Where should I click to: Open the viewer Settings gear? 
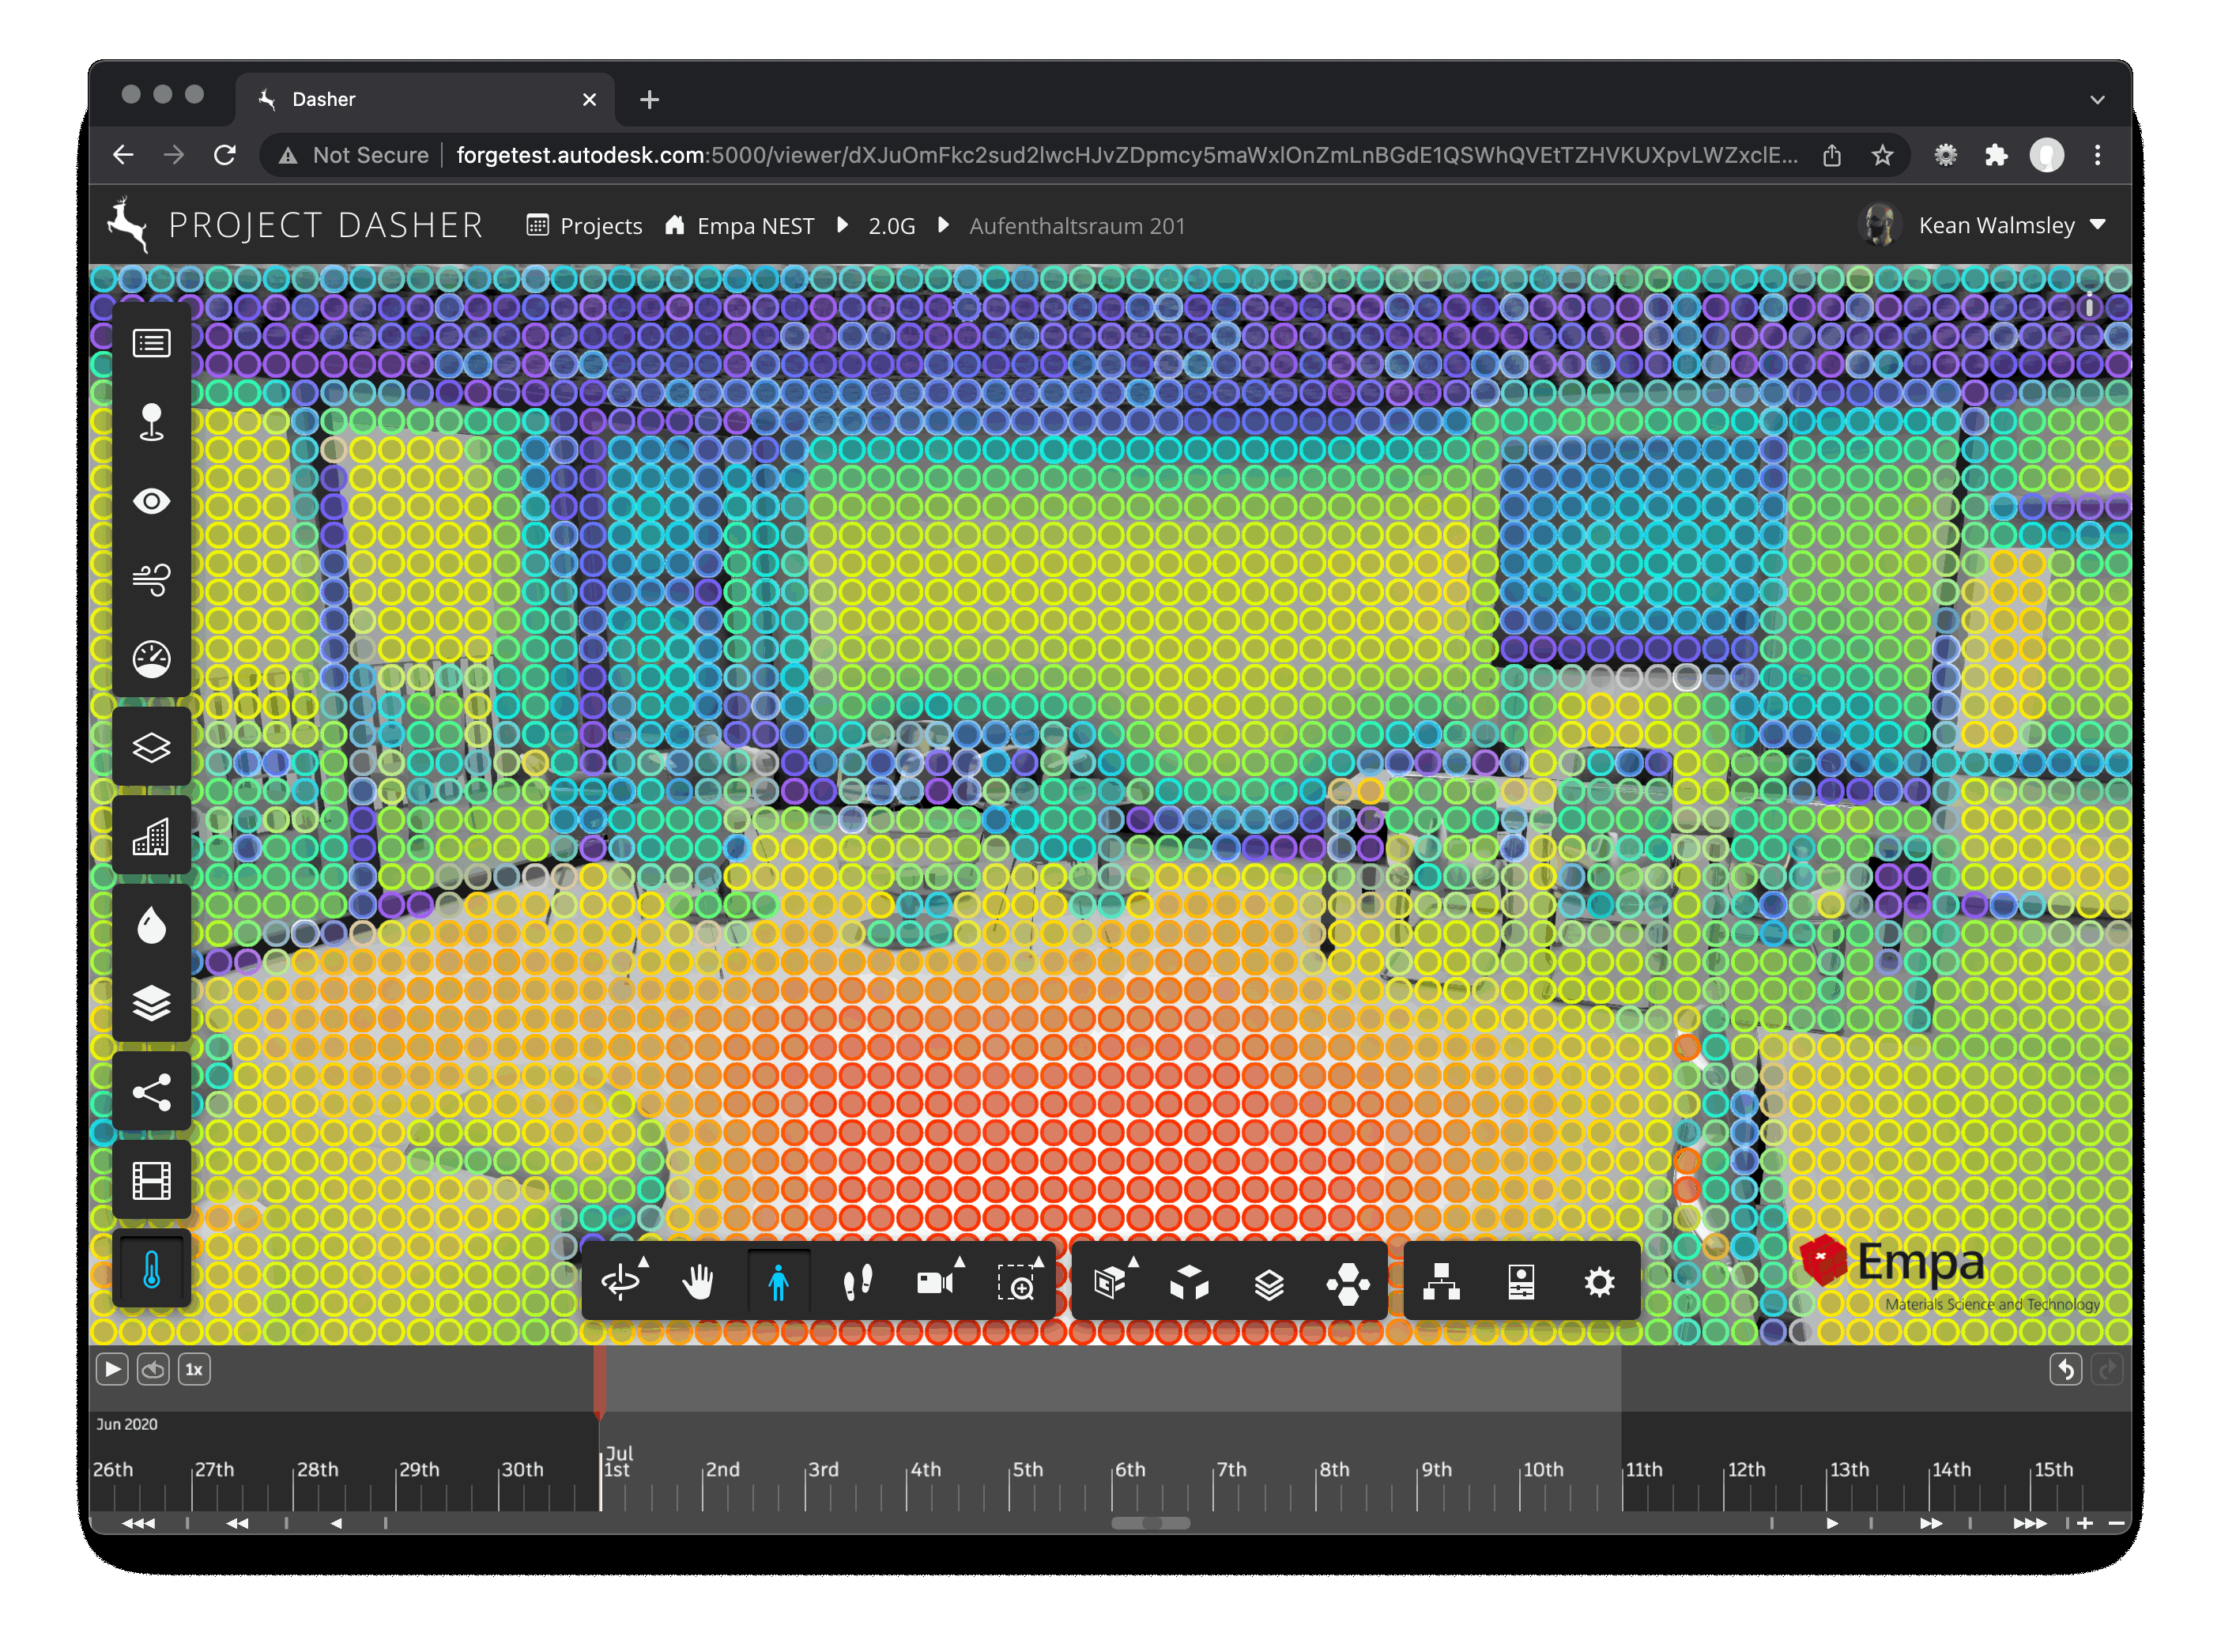tap(1599, 1282)
